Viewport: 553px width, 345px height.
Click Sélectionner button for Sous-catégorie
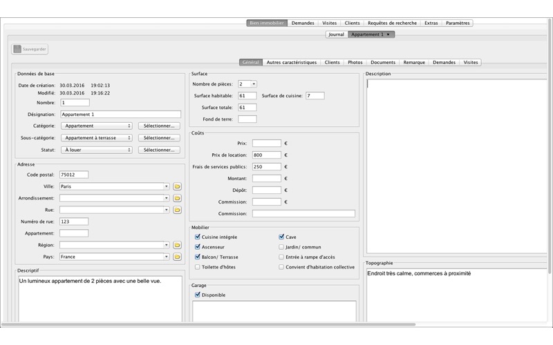pos(159,137)
